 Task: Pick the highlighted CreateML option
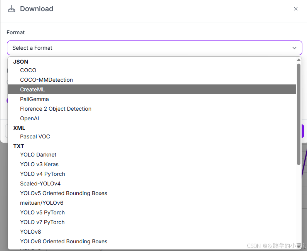152,89
